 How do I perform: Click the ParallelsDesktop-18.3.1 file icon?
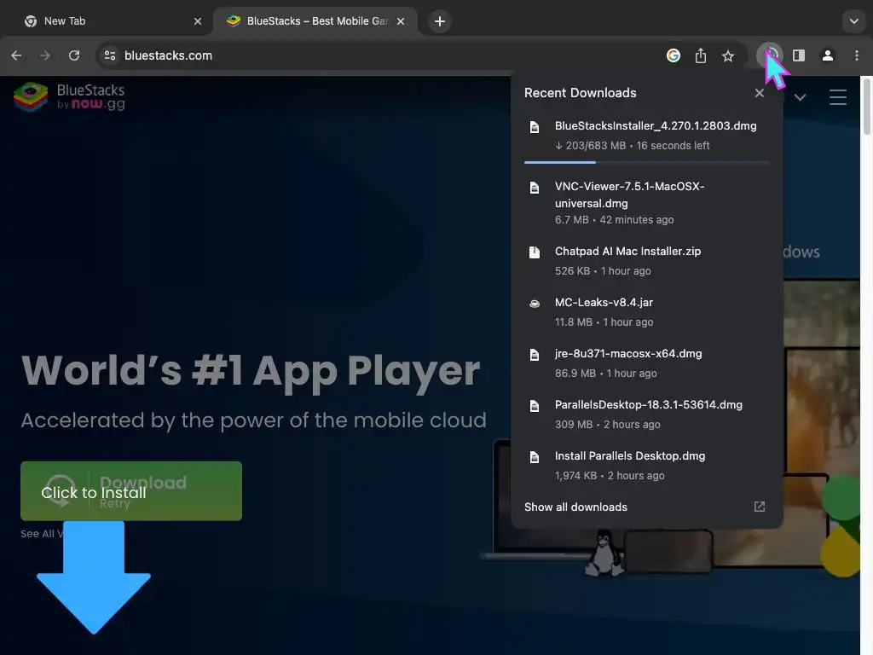(535, 406)
